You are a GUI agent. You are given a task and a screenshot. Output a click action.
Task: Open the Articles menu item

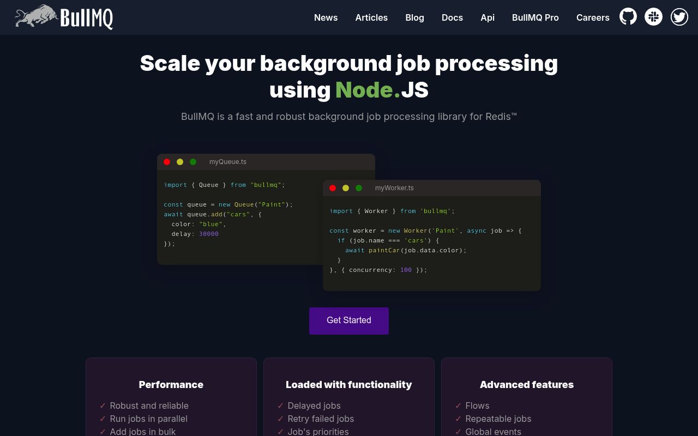[371, 17]
